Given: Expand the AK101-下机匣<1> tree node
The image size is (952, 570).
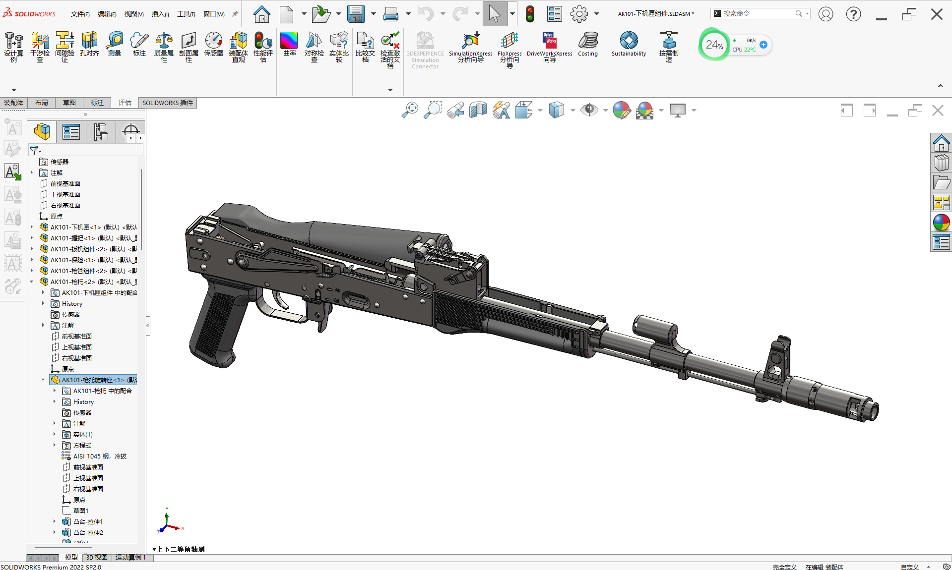Looking at the screenshot, I should click(32, 227).
